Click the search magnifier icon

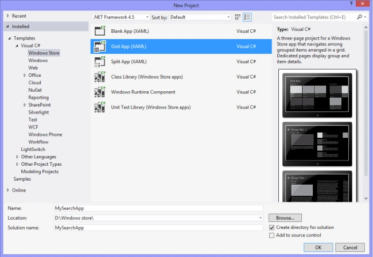point(359,17)
